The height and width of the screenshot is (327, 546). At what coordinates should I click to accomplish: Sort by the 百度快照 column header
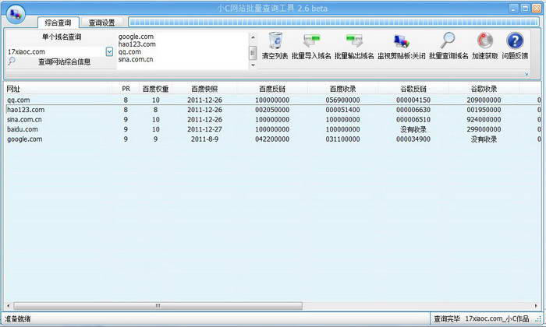pos(204,89)
